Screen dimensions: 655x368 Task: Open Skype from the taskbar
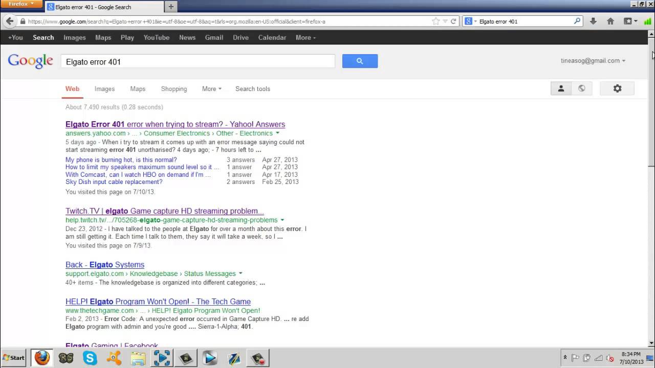[90, 358]
